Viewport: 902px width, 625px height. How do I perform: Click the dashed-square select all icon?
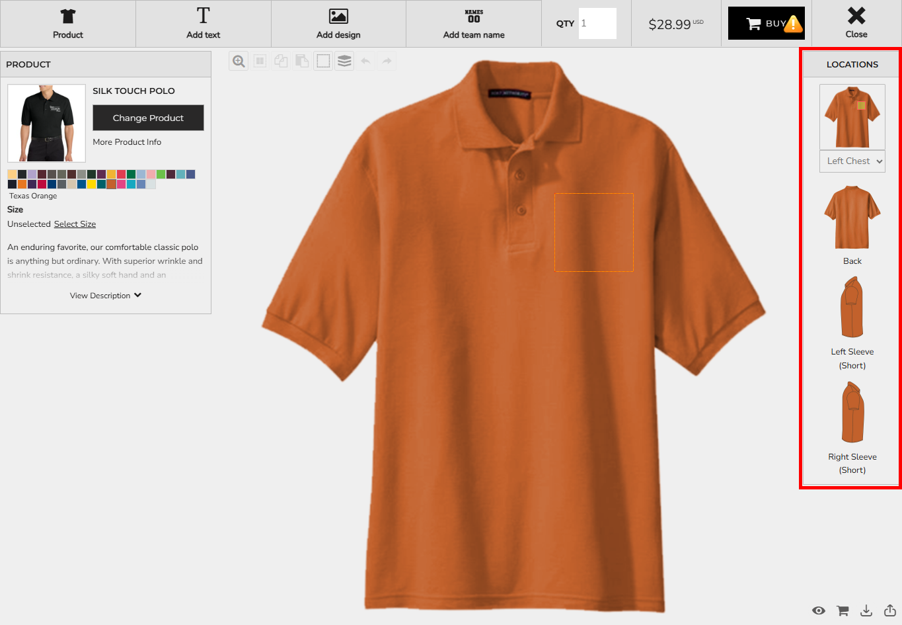click(x=323, y=62)
